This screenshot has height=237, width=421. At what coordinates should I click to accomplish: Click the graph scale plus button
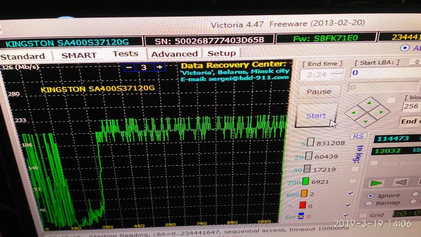click(160, 67)
